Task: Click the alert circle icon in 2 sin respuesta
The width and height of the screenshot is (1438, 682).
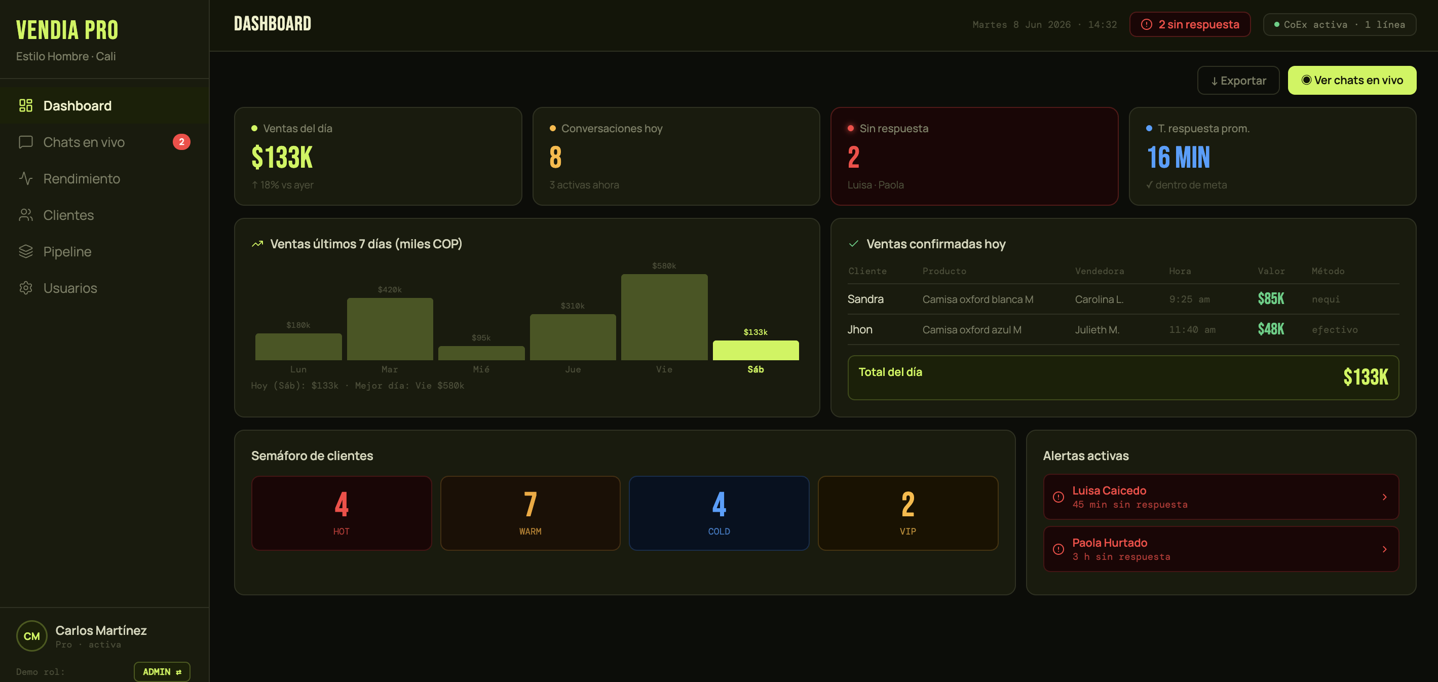Action: click(x=1146, y=24)
